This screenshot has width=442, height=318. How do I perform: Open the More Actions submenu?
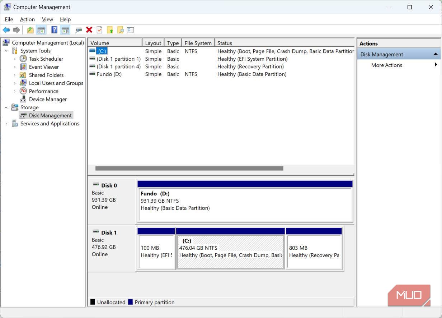(436, 65)
